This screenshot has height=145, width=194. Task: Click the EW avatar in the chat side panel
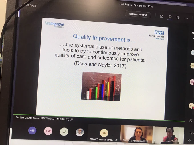(x=192, y=82)
